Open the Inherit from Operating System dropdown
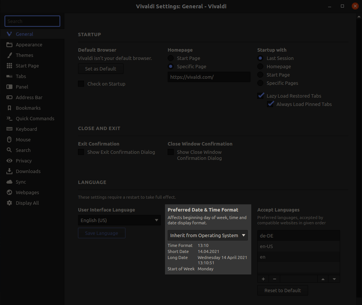This screenshot has height=305, width=362. point(208,235)
